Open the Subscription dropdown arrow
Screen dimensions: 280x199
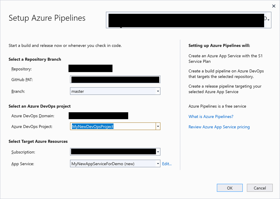[158, 152]
